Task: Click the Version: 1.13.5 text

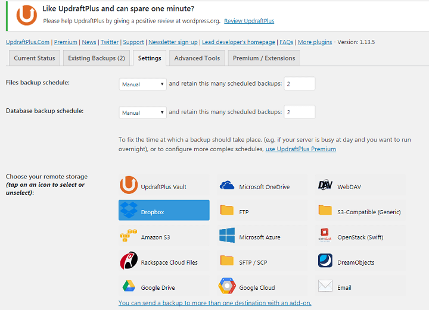Action: coord(356,42)
